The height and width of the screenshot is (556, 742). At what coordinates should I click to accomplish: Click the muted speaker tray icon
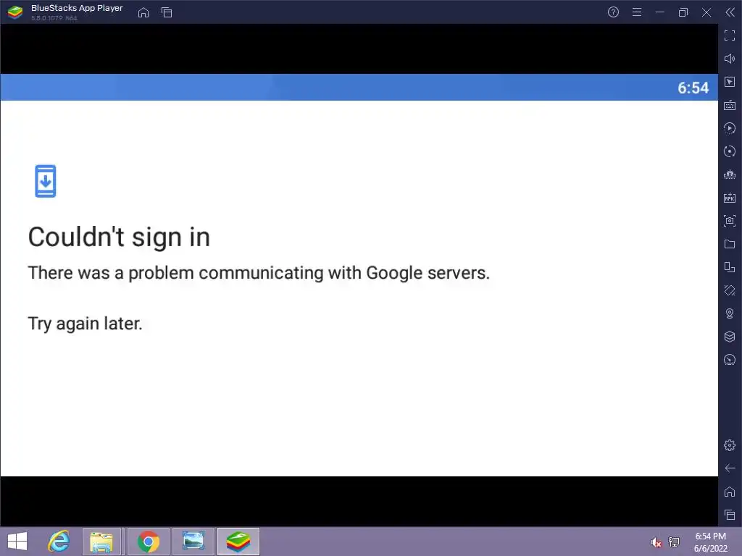[656, 542]
